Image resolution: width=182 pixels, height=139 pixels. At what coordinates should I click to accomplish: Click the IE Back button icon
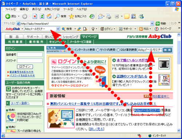tap(8, 16)
